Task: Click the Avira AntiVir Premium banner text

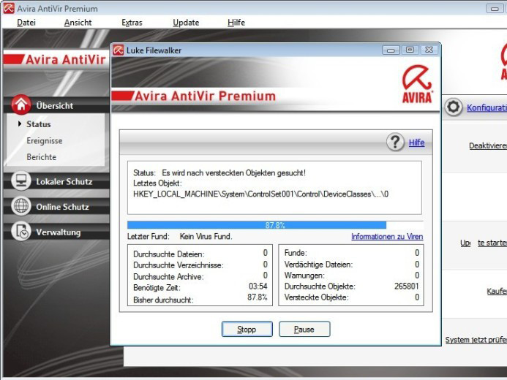Action: tap(205, 96)
